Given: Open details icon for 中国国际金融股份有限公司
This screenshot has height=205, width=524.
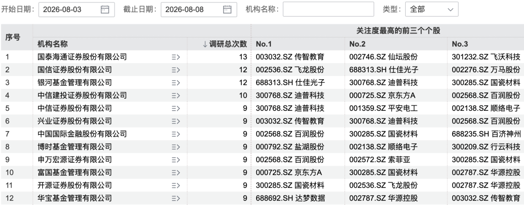Looking at the screenshot, I should tap(176, 134).
